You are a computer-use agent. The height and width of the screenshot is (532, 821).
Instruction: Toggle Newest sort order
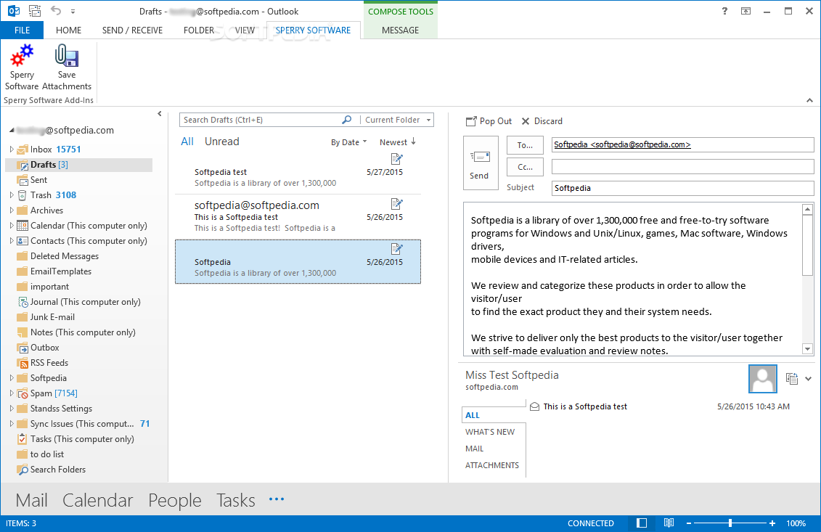[397, 142]
